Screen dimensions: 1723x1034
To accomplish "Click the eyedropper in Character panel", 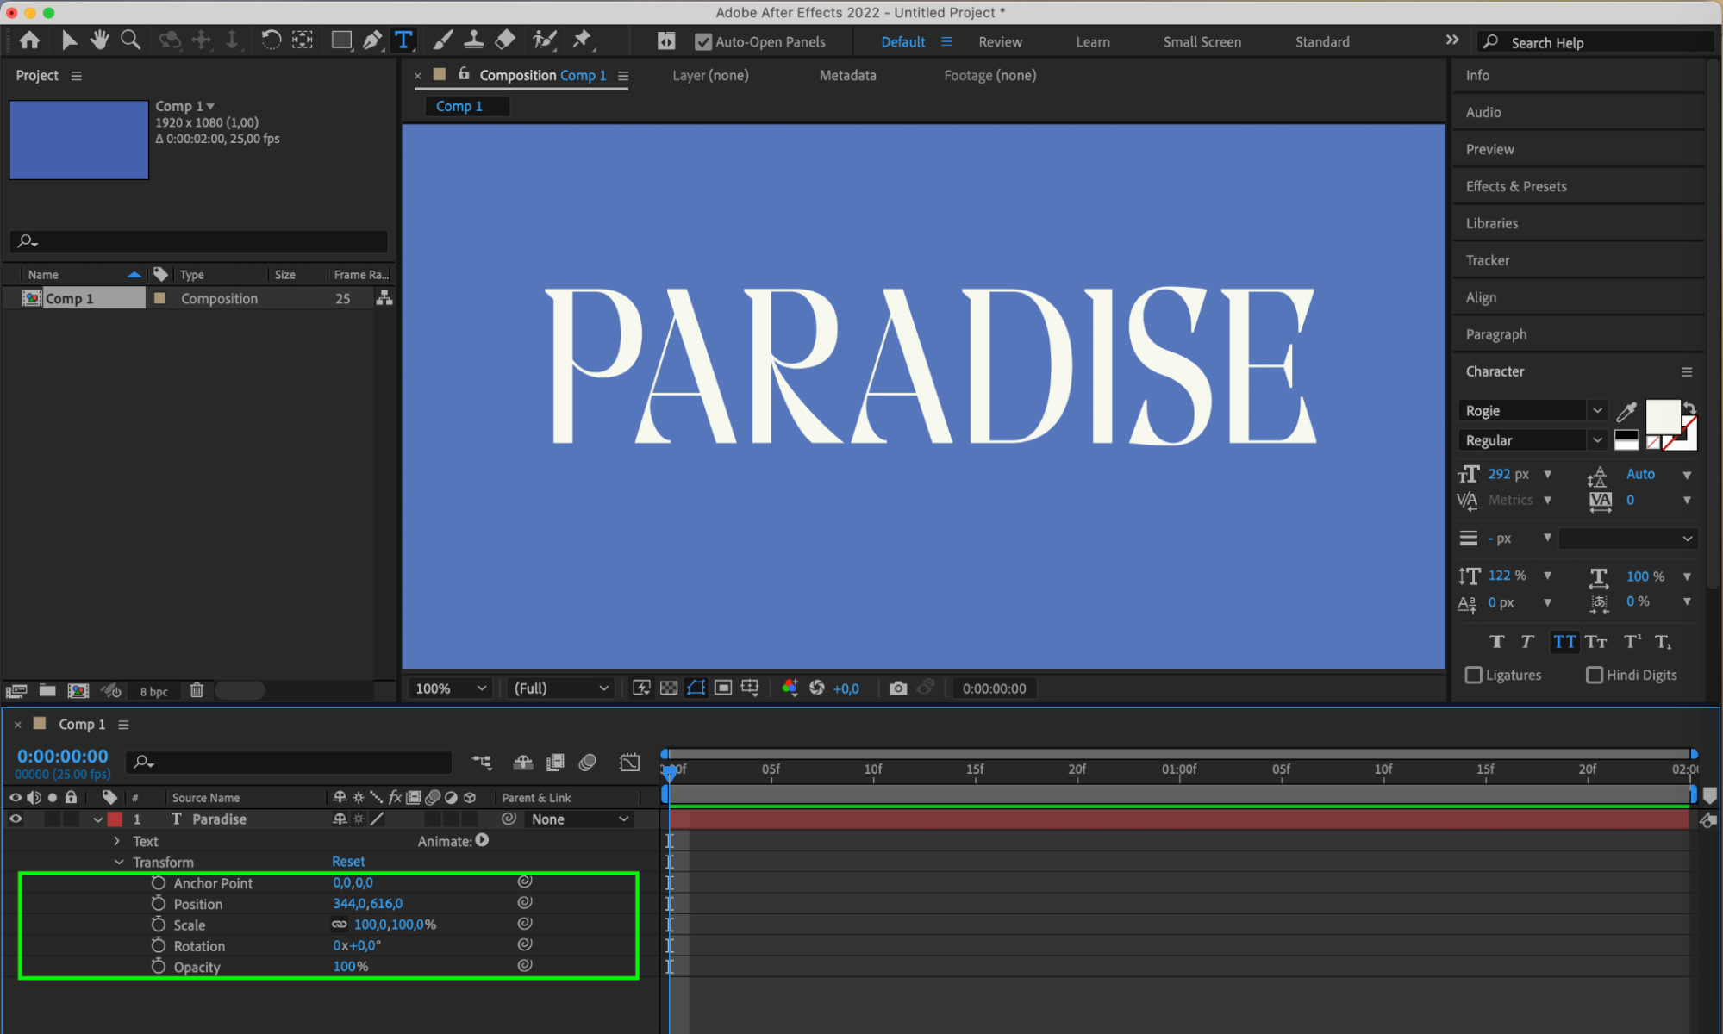I will 1626,411.
